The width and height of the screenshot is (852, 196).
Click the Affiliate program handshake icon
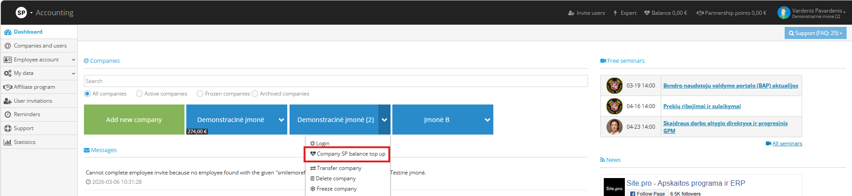point(8,87)
